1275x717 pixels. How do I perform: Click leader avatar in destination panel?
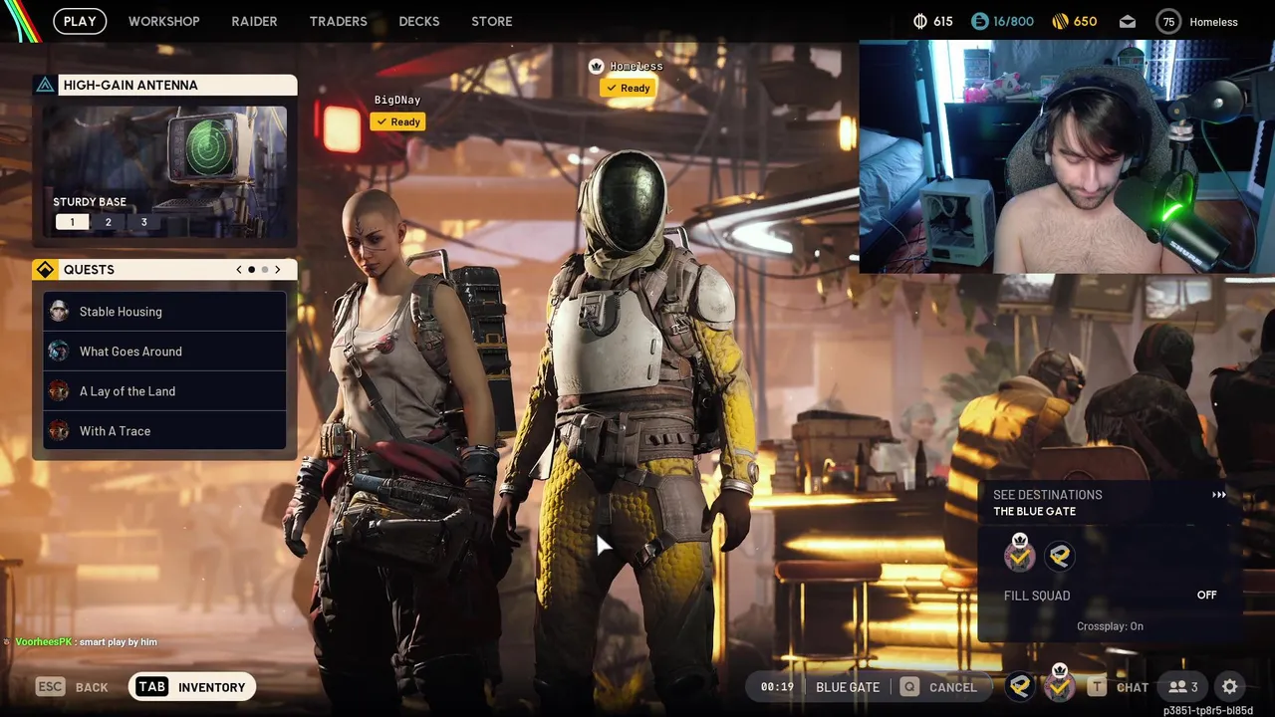pyautogui.click(x=1019, y=555)
